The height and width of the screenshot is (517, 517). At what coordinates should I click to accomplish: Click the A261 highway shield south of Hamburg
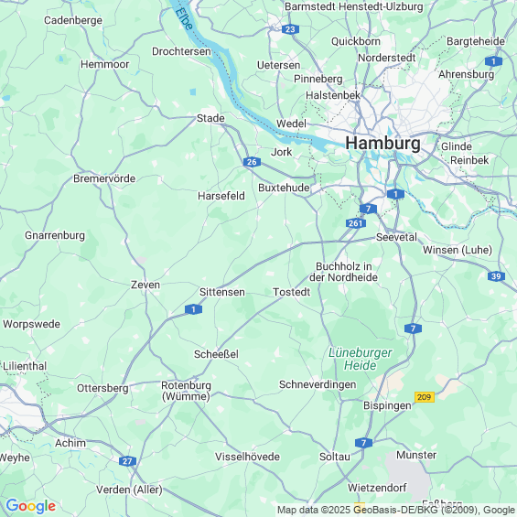356,223
